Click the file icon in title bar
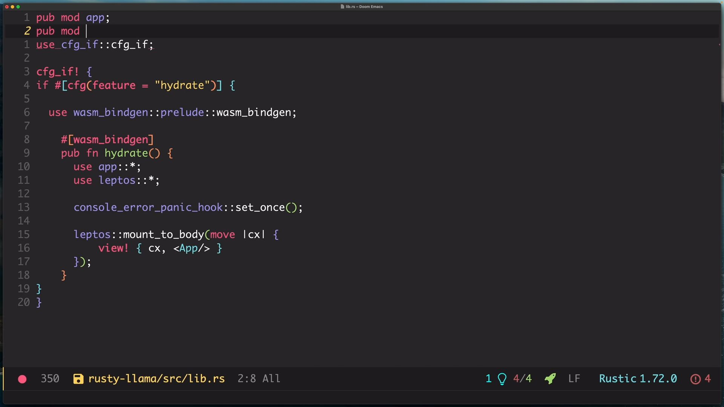Screen dimensions: 724x407 (x=342, y=7)
